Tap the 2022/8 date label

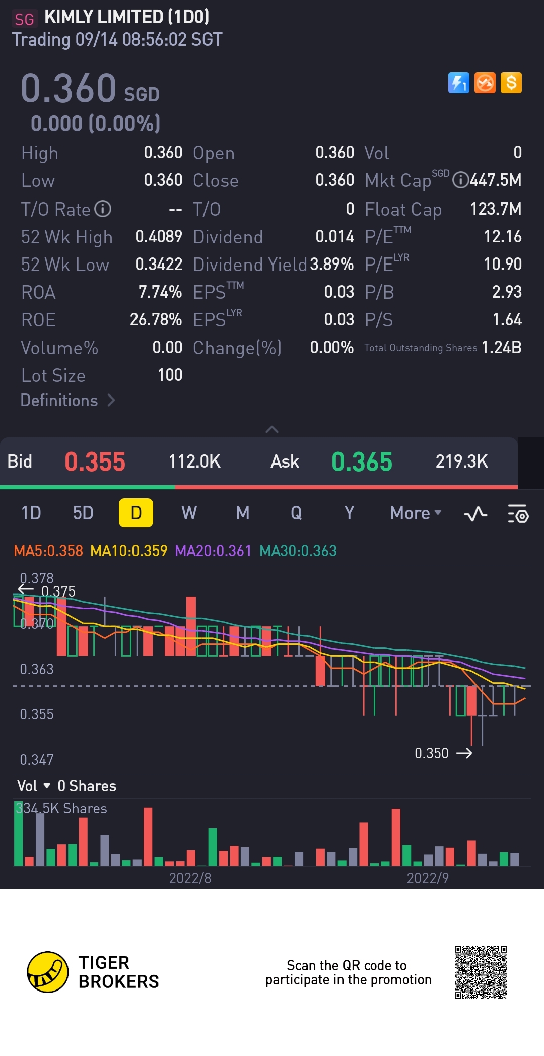point(190,878)
